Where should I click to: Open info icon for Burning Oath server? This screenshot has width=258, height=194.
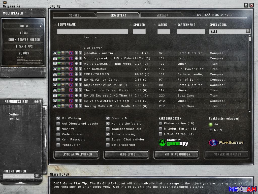[80, 106]
